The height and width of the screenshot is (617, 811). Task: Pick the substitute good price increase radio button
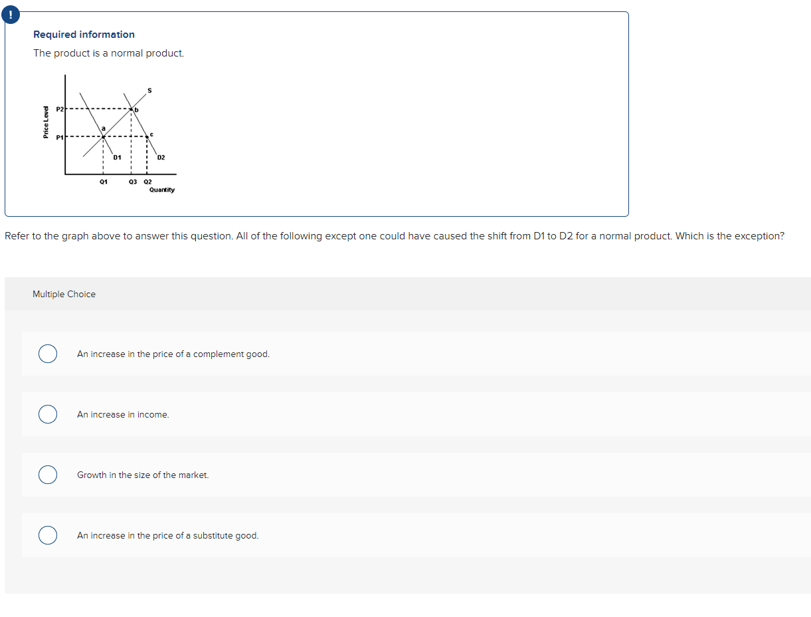(47, 535)
